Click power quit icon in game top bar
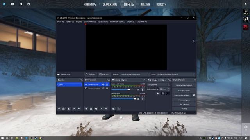250x140 pixels. (28, 4)
